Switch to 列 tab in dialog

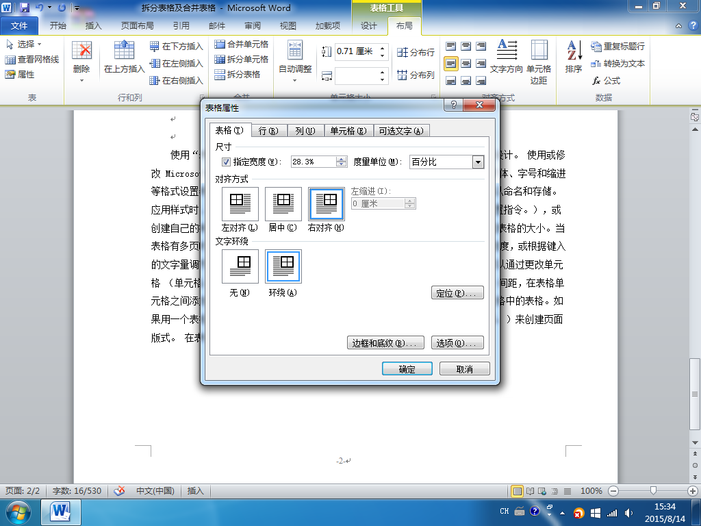[x=305, y=131]
